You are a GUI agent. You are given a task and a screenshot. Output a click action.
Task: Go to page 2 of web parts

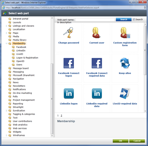click(61, 115)
